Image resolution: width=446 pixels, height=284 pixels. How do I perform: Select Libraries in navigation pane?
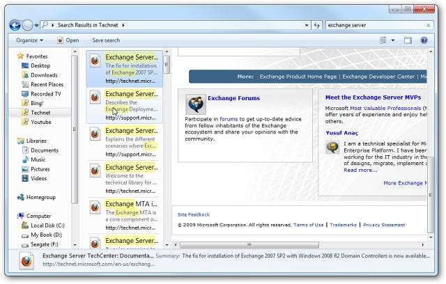pos(36,141)
